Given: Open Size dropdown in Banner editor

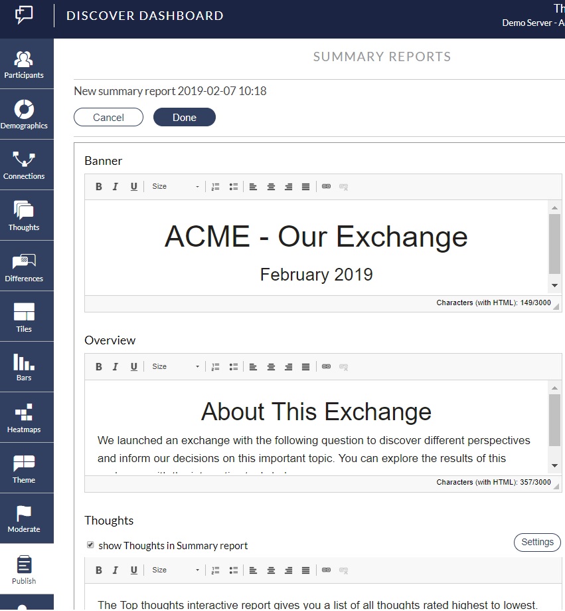Looking at the screenshot, I should [175, 187].
